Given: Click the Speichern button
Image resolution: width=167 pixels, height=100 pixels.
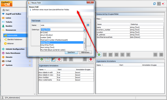Looking at the screenshot, I should tap(71, 52).
